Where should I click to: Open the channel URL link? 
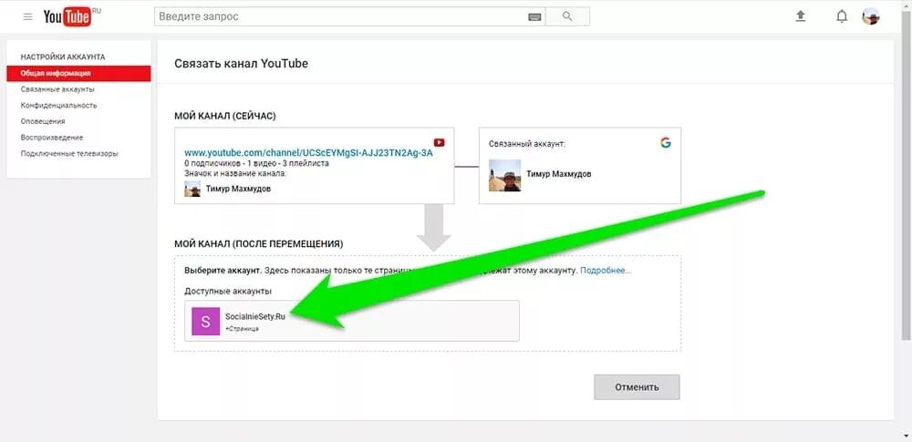tap(309, 153)
